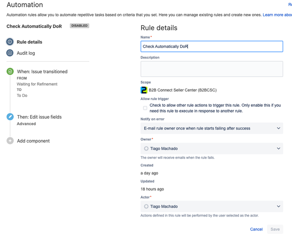Viewport: 292px width, 238px height.
Task: Click into the Description text field
Action: [x=212, y=69]
